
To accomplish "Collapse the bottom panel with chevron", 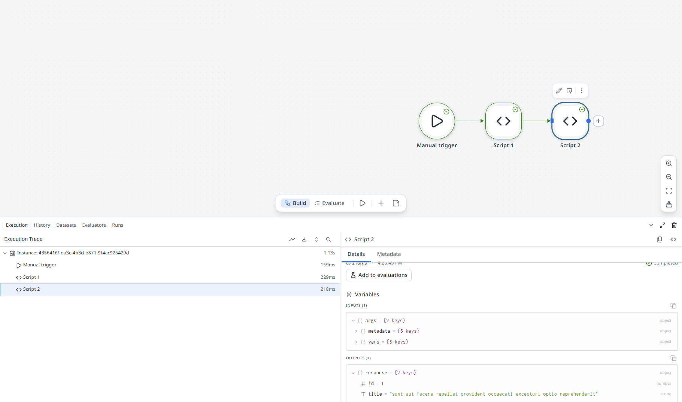I will 651,225.
